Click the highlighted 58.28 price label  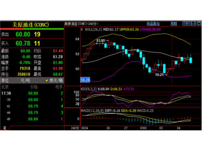[x=85, y=80]
